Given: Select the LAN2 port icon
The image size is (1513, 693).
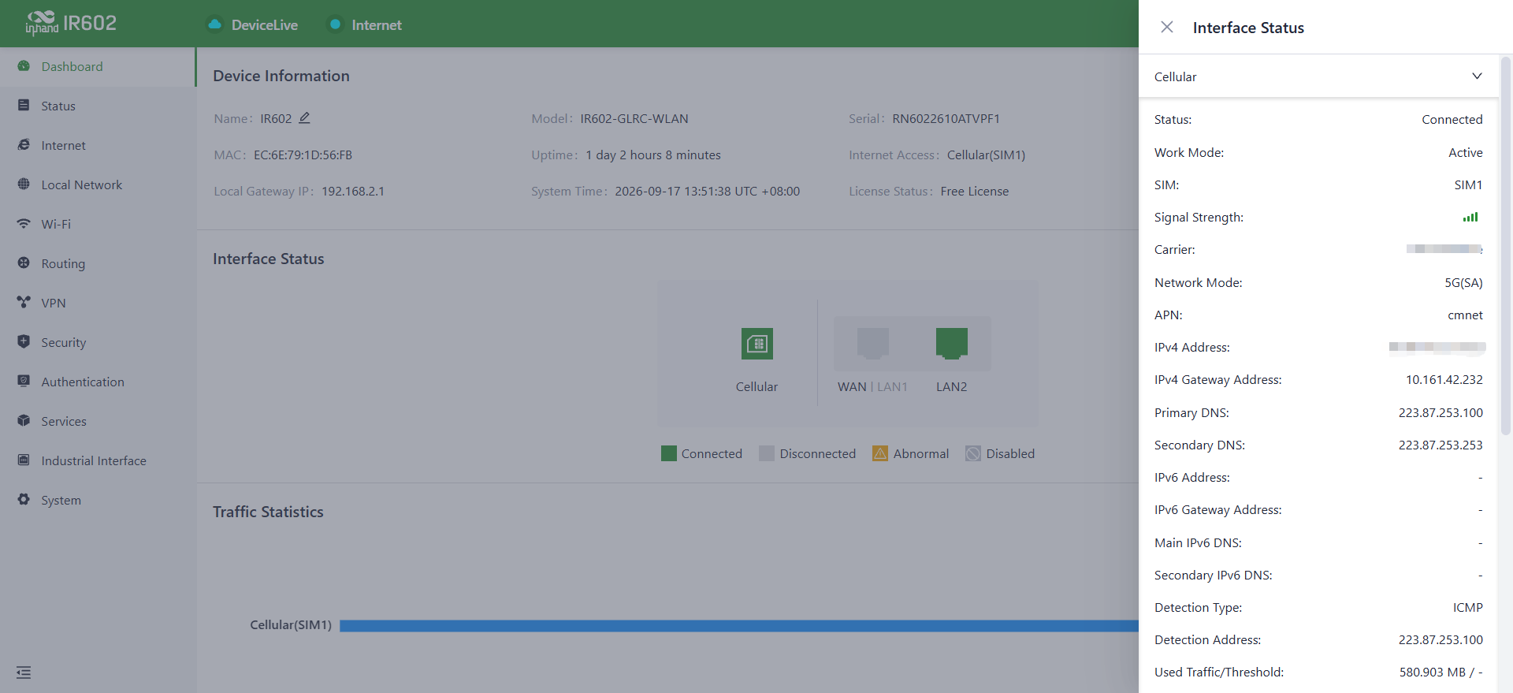Looking at the screenshot, I should (952, 344).
